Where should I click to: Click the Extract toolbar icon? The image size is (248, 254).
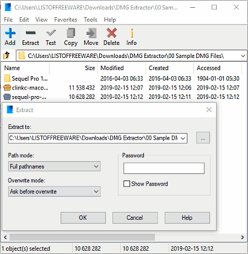pyautogui.click(x=31, y=33)
